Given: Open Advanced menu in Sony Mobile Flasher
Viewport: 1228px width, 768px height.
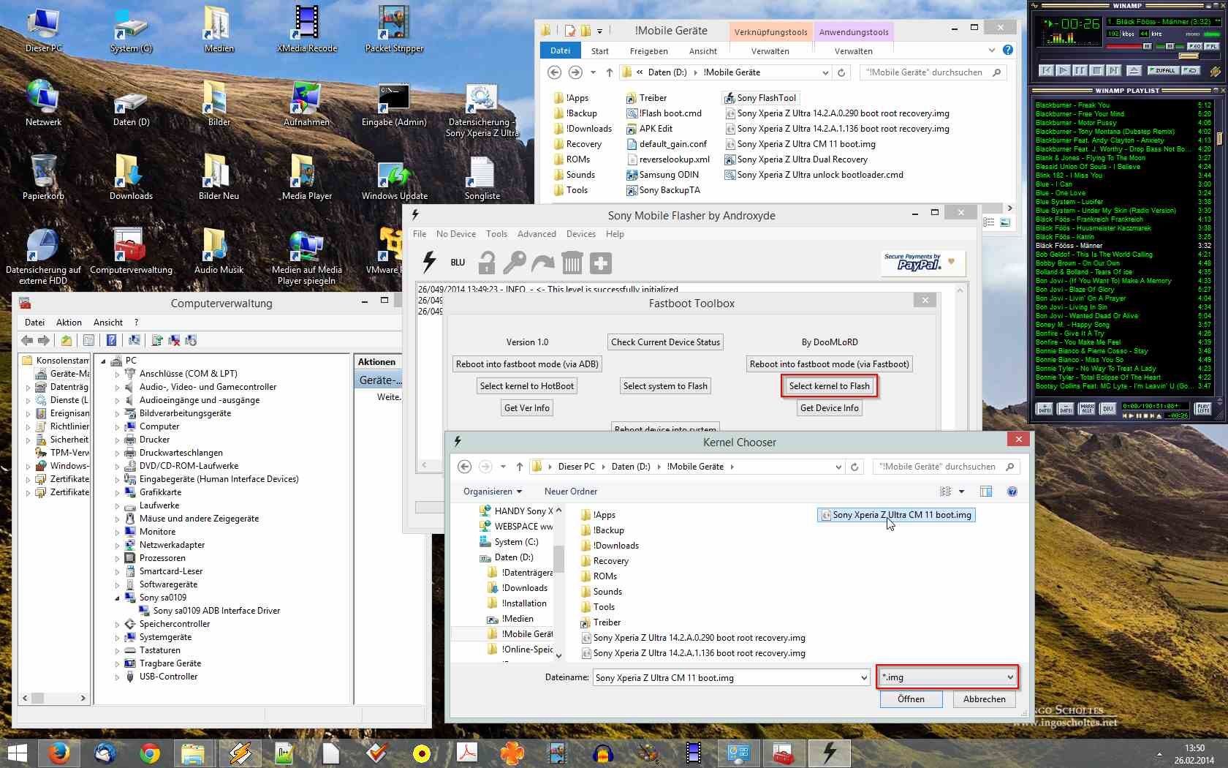Looking at the screenshot, I should pyautogui.click(x=537, y=234).
